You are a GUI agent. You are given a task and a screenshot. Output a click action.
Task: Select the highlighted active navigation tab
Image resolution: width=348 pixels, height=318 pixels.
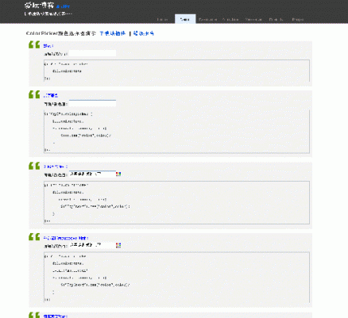(185, 19)
